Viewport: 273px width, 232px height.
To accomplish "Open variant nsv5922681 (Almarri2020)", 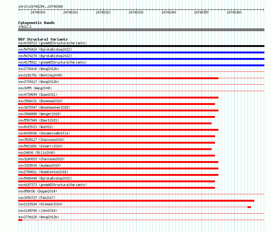I will (x=40, y=146).
